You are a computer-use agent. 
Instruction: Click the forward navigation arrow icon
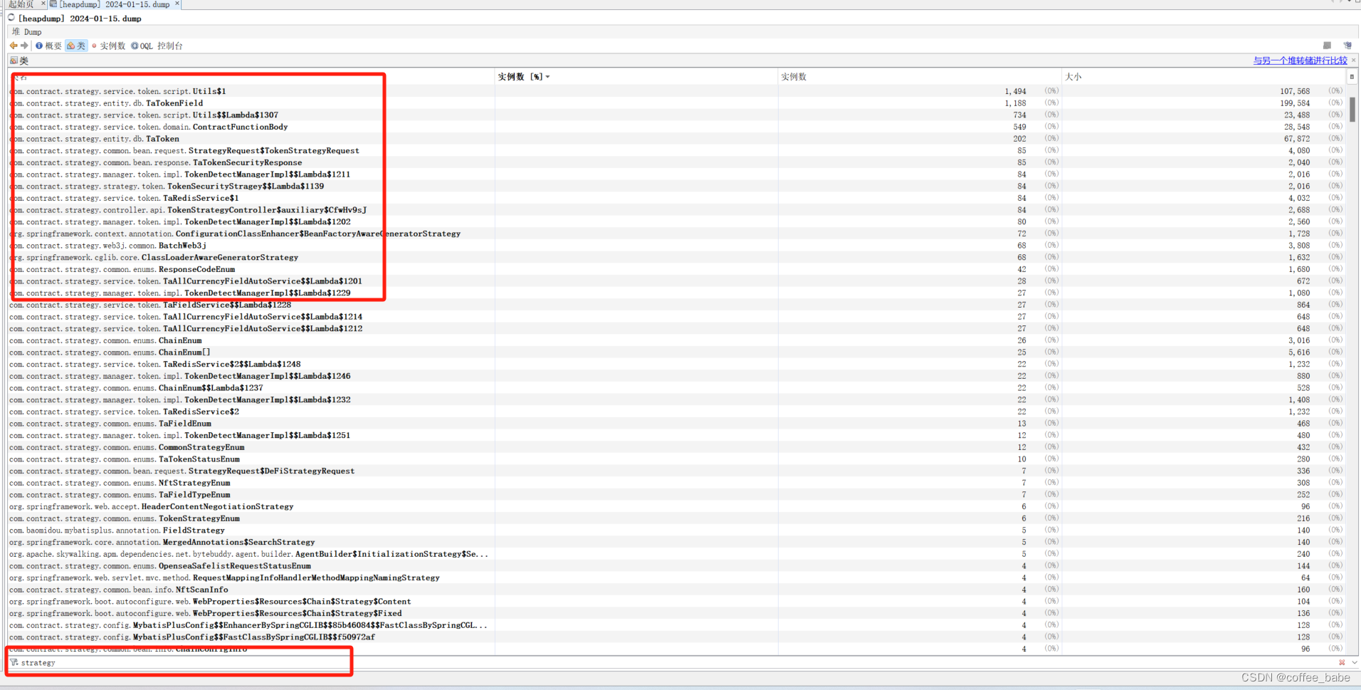(x=24, y=46)
